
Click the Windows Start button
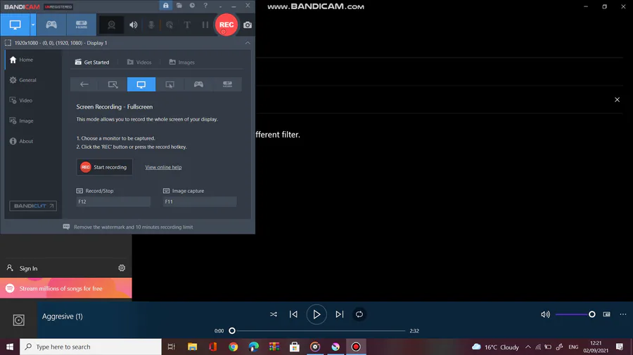coord(10,347)
